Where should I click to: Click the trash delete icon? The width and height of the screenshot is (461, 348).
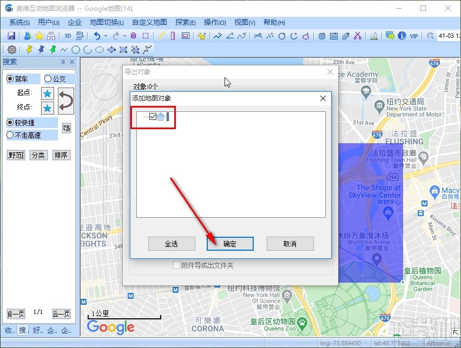pyautogui.click(x=133, y=35)
